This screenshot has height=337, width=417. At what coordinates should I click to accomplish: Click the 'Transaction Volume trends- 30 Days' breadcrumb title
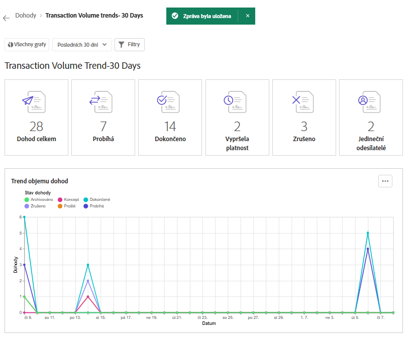[94, 16]
